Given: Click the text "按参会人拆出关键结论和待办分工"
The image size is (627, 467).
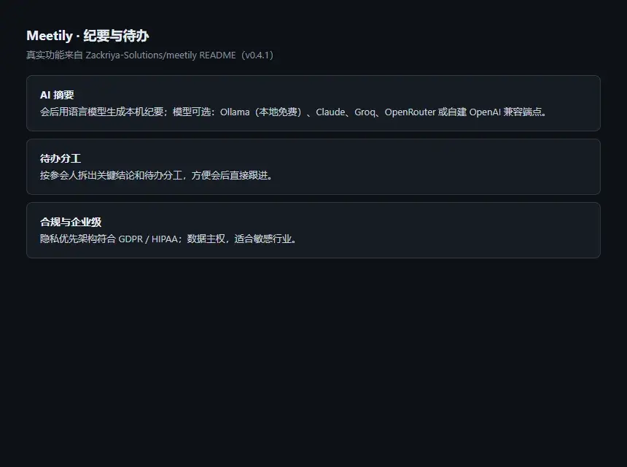Looking at the screenshot, I should point(111,175).
